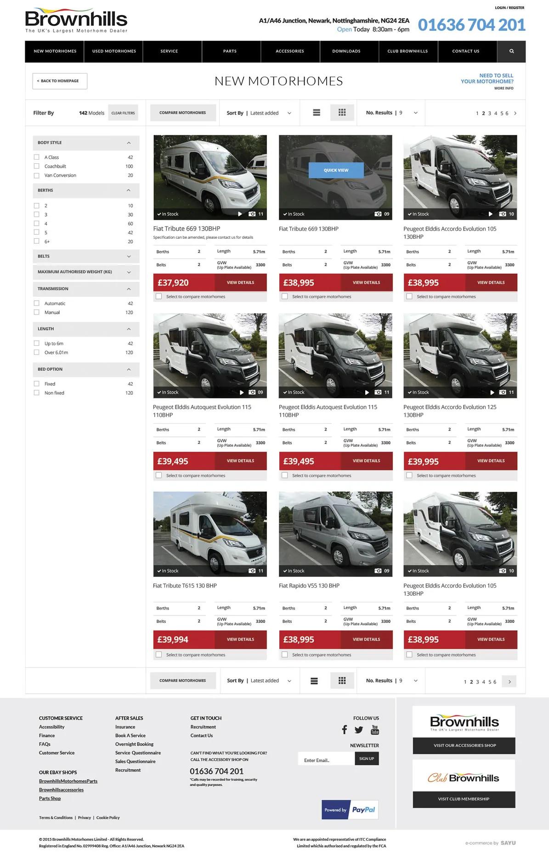Collapse the Bed Option filter section
549x856 pixels.
(86, 369)
